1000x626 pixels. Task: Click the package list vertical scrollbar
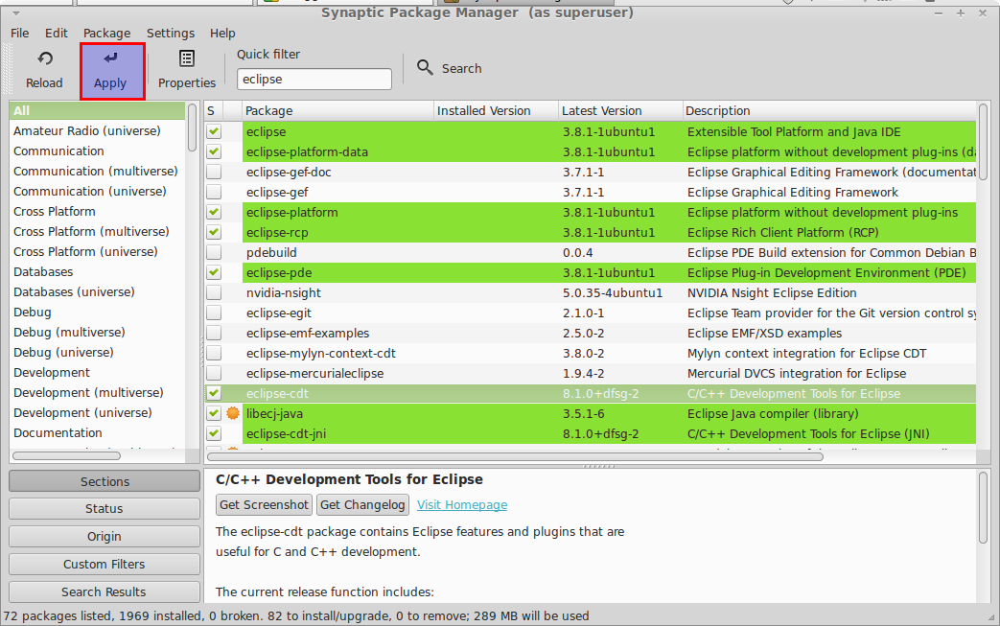983,142
